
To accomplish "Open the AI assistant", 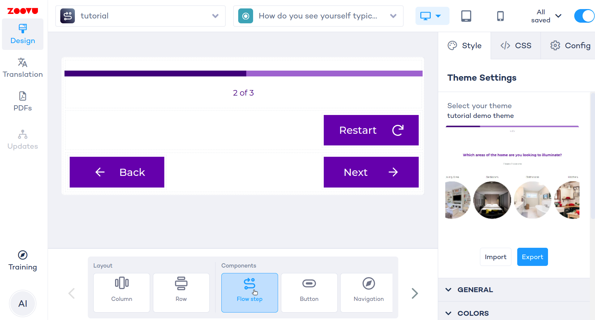I will click(x=22, y=303).
